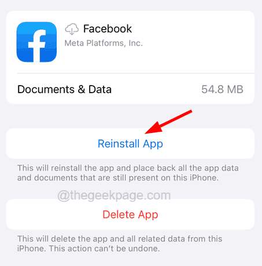Viewport: 262px width, 266px height.
Task: Click the red arrow annotation
Action: point(168,121)
